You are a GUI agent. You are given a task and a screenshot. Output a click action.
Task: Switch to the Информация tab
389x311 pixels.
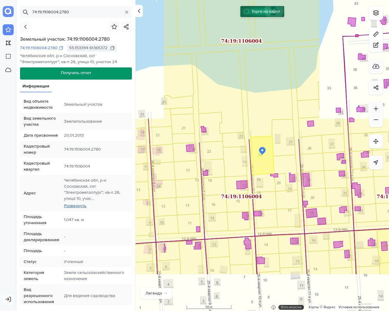tap(36, 86)
